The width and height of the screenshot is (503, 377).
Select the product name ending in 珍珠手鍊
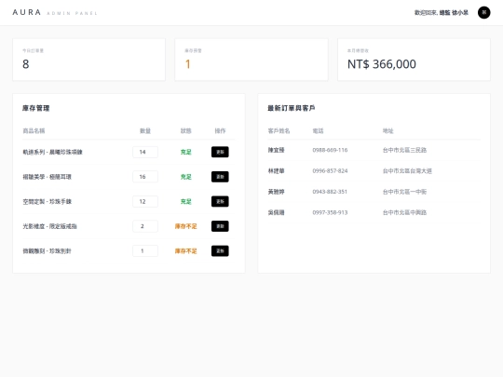tap(47, 201)
